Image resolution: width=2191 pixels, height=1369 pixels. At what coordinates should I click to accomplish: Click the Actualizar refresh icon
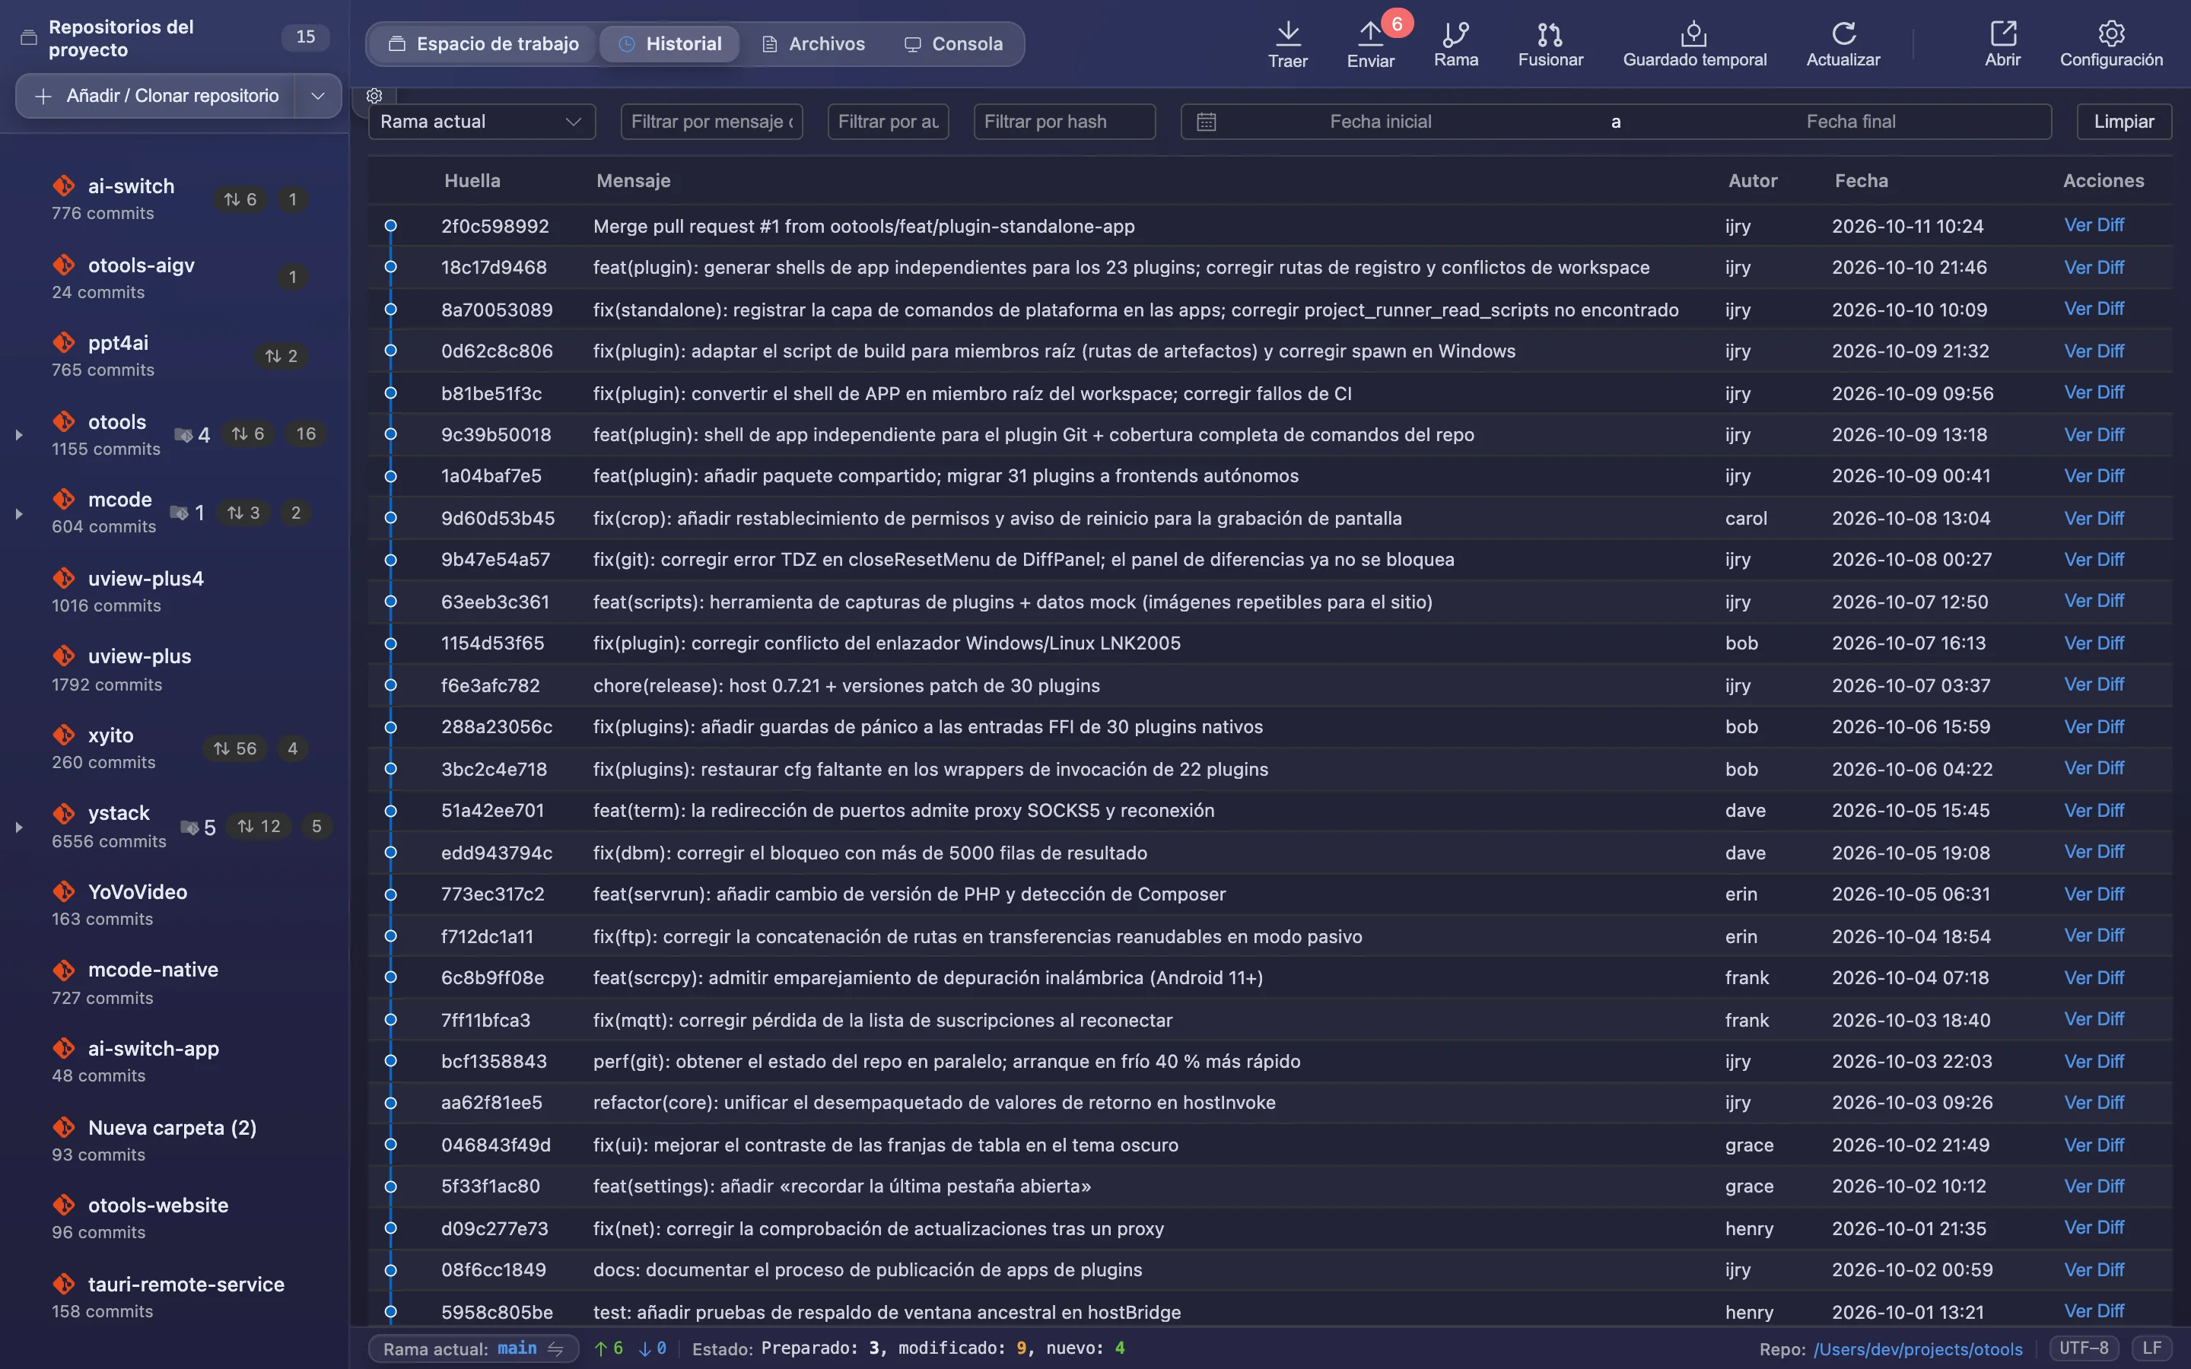(1843, 33)
